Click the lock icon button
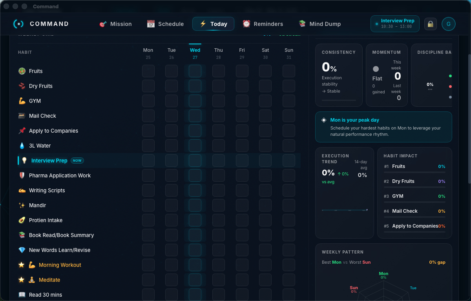This screenshot has width=471, height=301. coord(431,24)
